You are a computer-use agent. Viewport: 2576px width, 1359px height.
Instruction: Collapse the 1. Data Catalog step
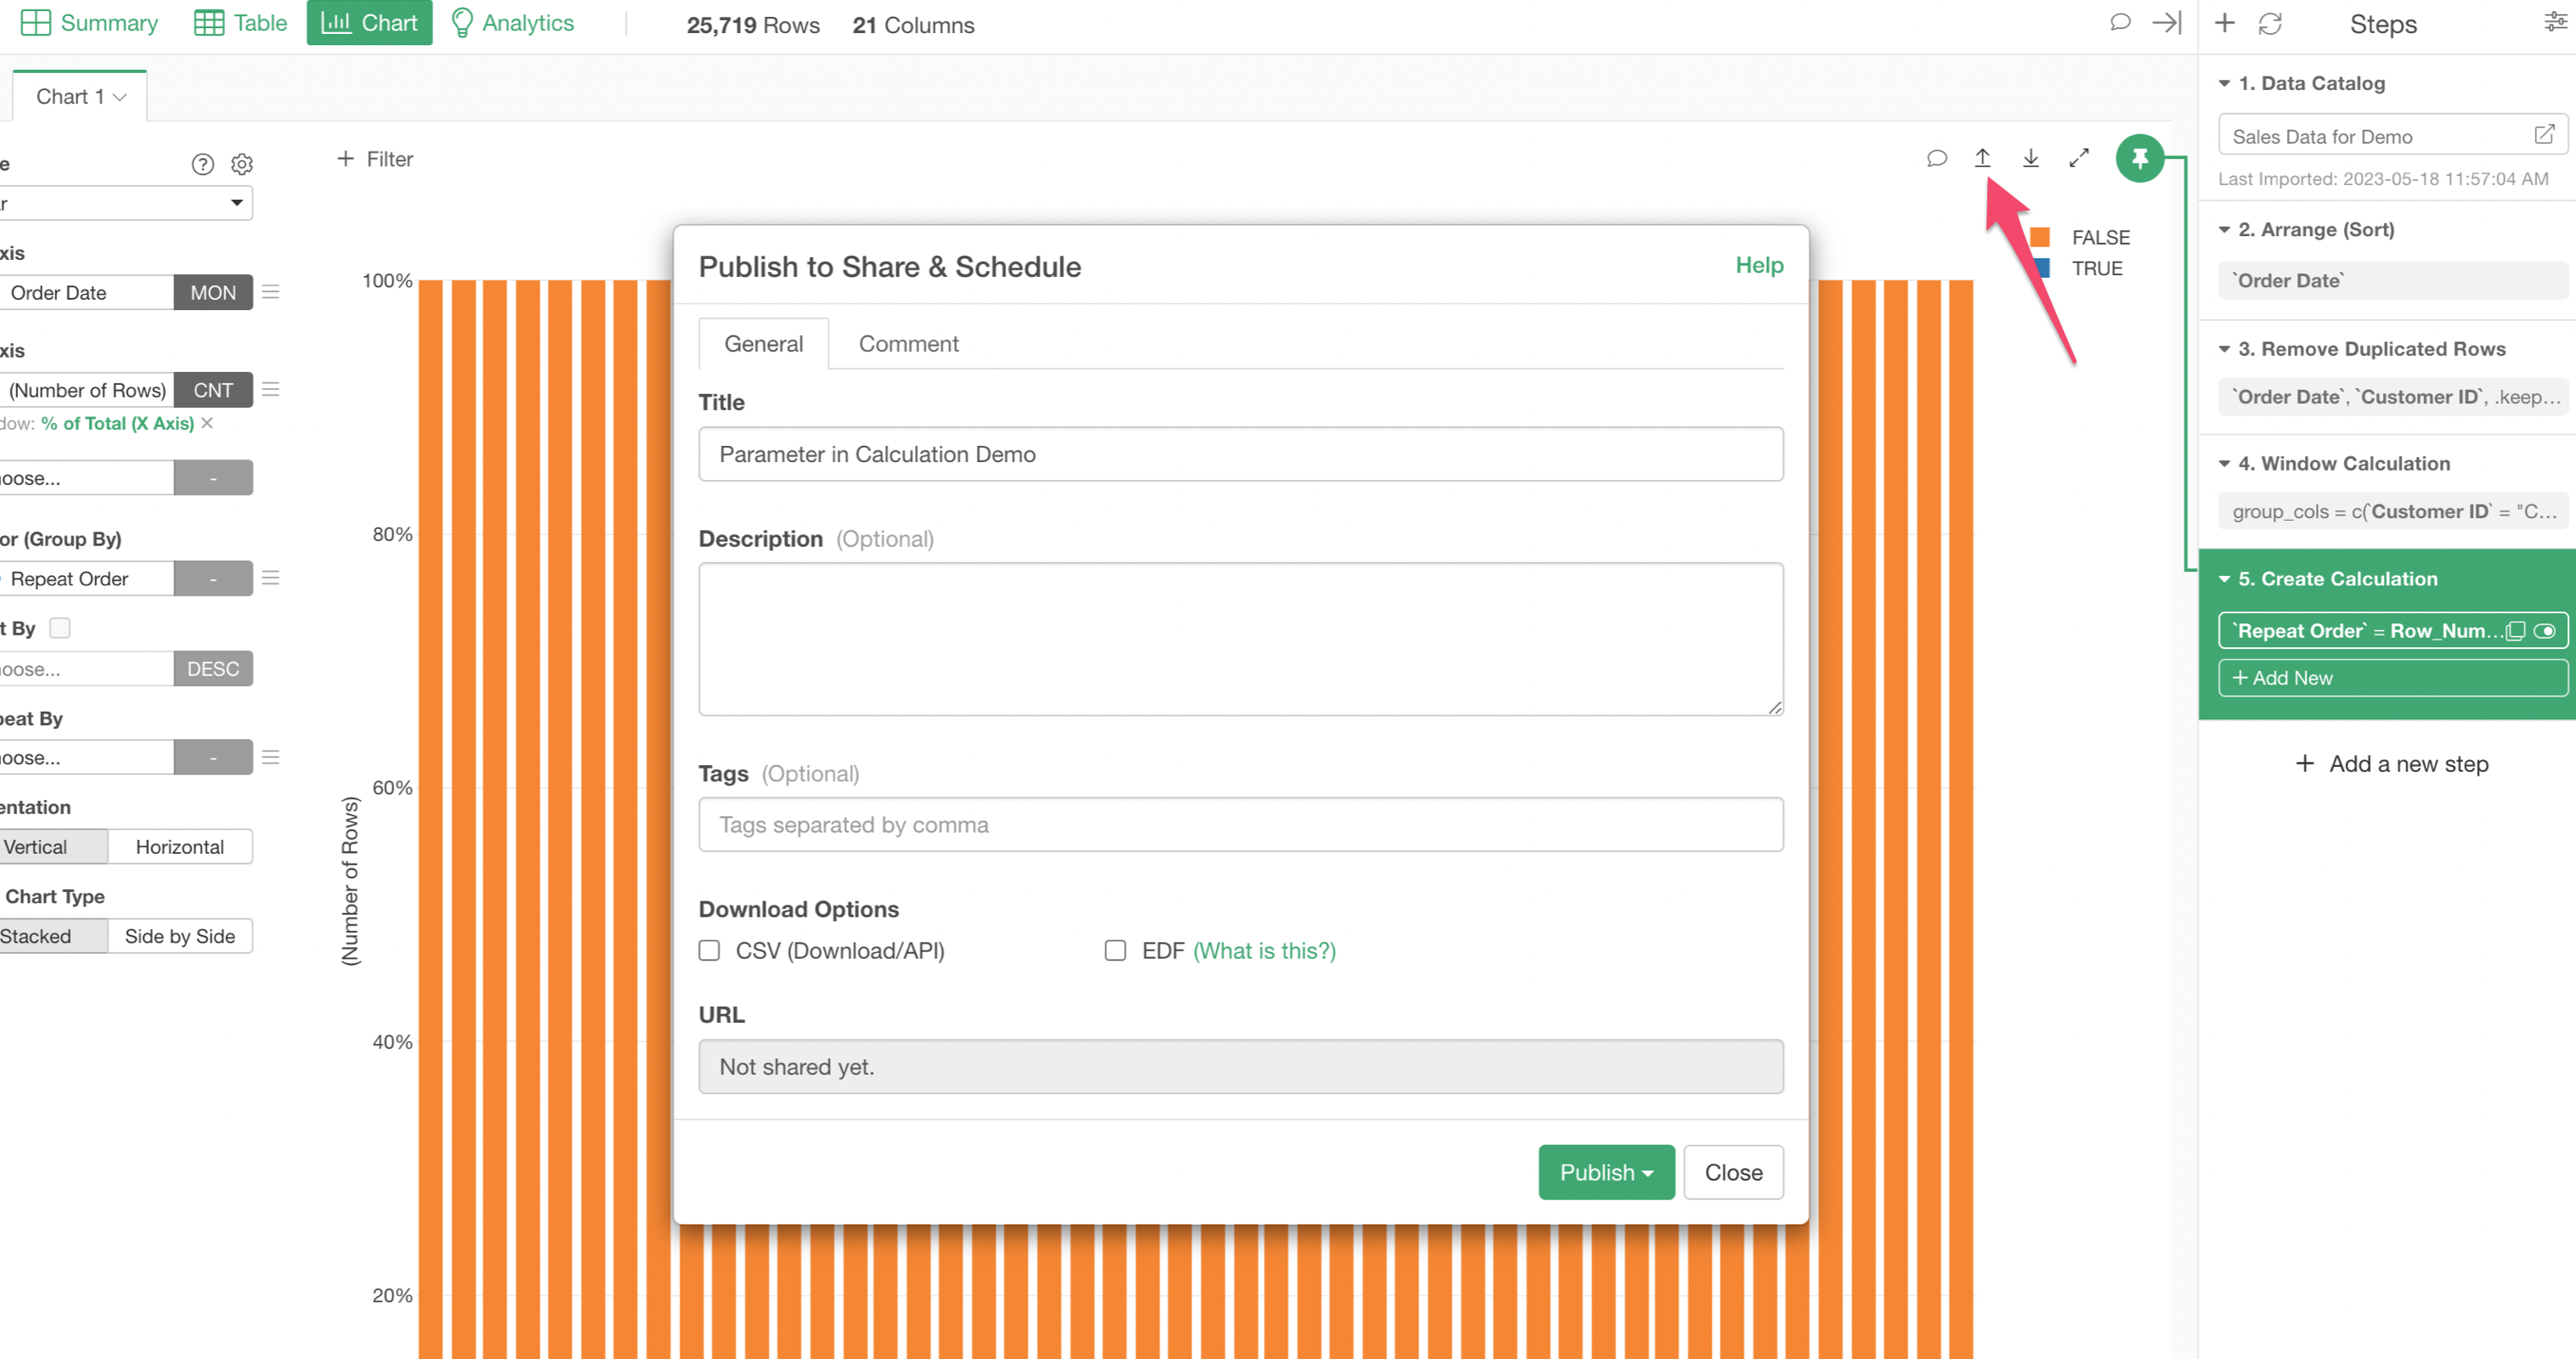click(2224, 83)
